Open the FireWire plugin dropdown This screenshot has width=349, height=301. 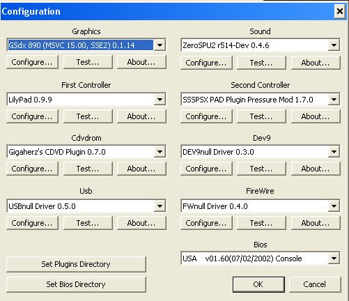click(x=334, y=206)
